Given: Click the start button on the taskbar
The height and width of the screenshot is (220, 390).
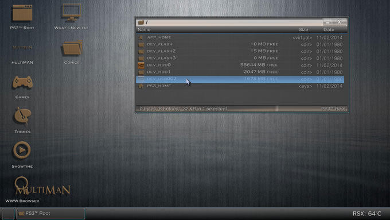Looking at the screenshot, I should click(7, 214).
